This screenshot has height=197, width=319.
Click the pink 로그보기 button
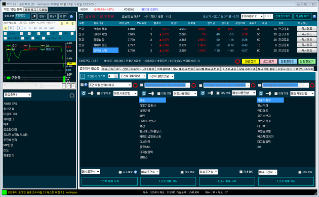[x=268, y=61]
